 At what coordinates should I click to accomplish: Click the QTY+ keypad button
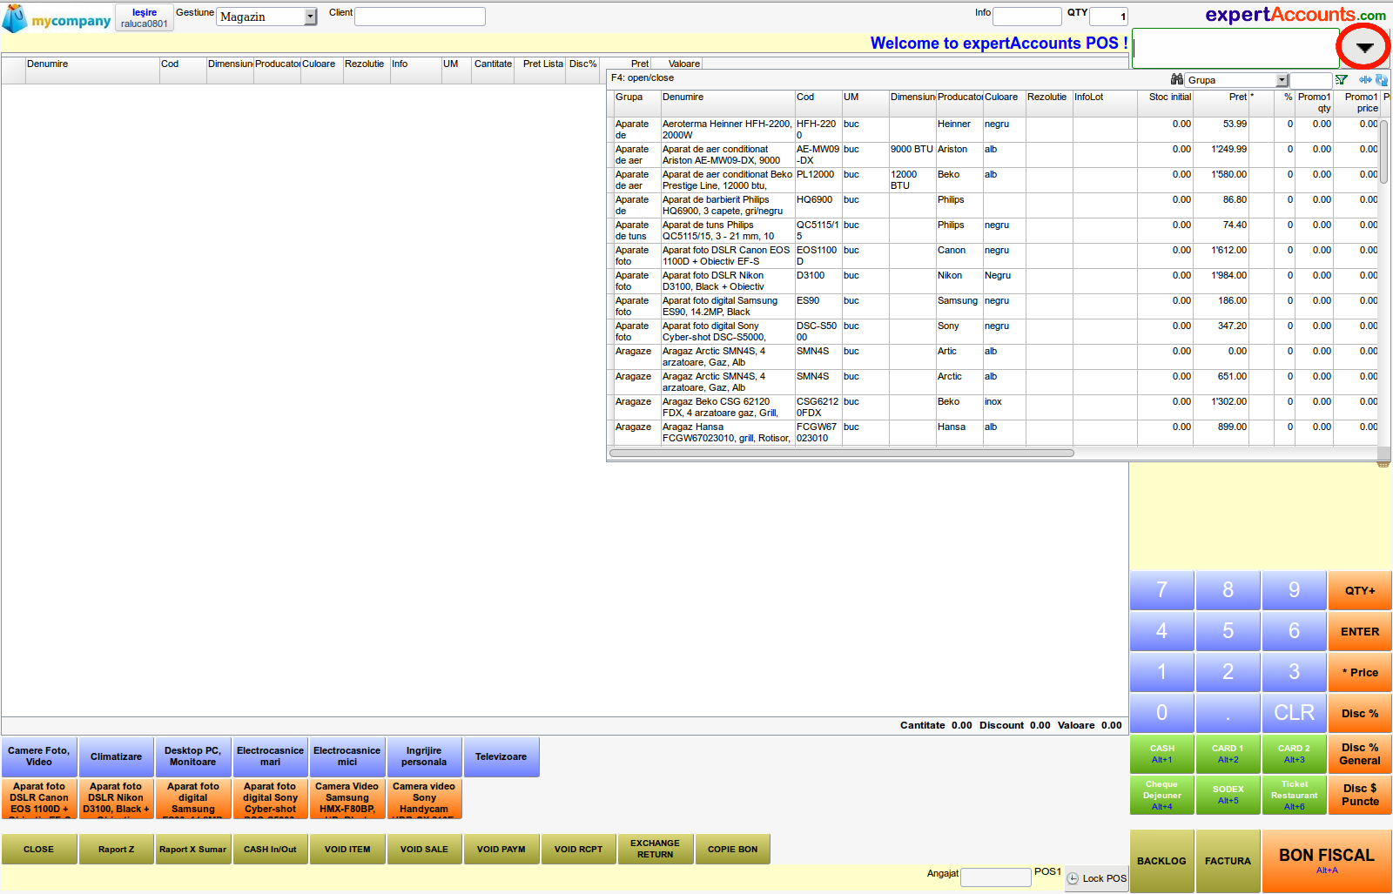pyautogui.click(x=1360, y=590)
